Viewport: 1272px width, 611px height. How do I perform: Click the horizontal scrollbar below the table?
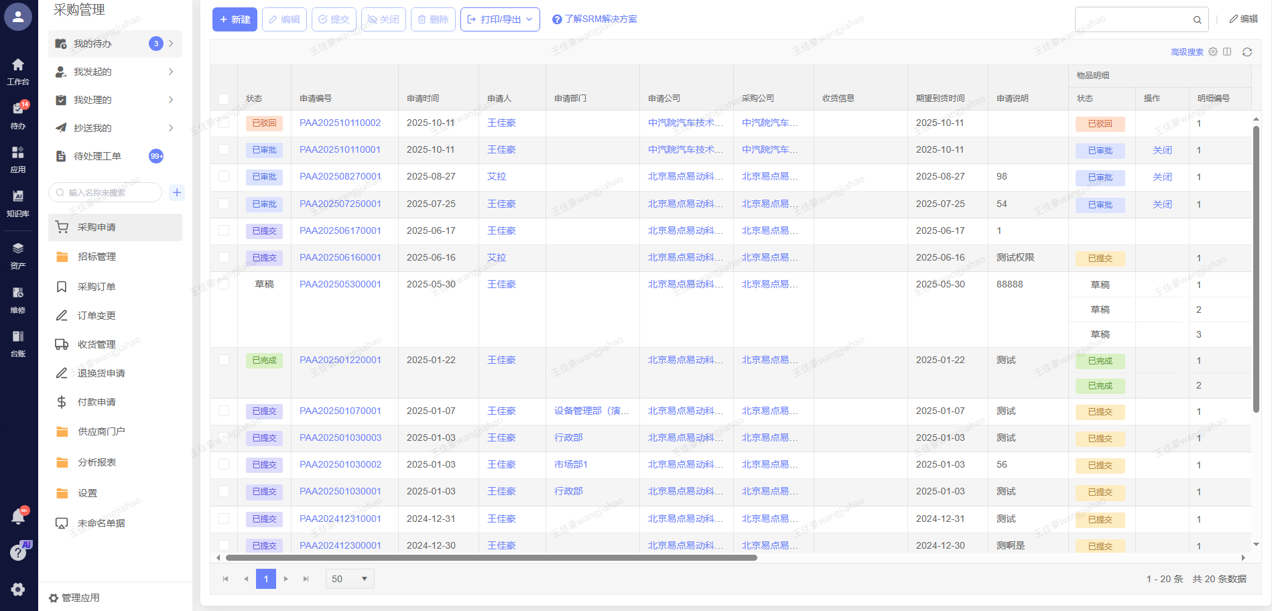[491, 557]
